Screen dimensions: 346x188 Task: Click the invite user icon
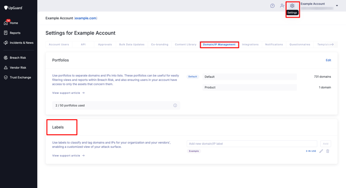pyautogui.click(x=282, y=6)
